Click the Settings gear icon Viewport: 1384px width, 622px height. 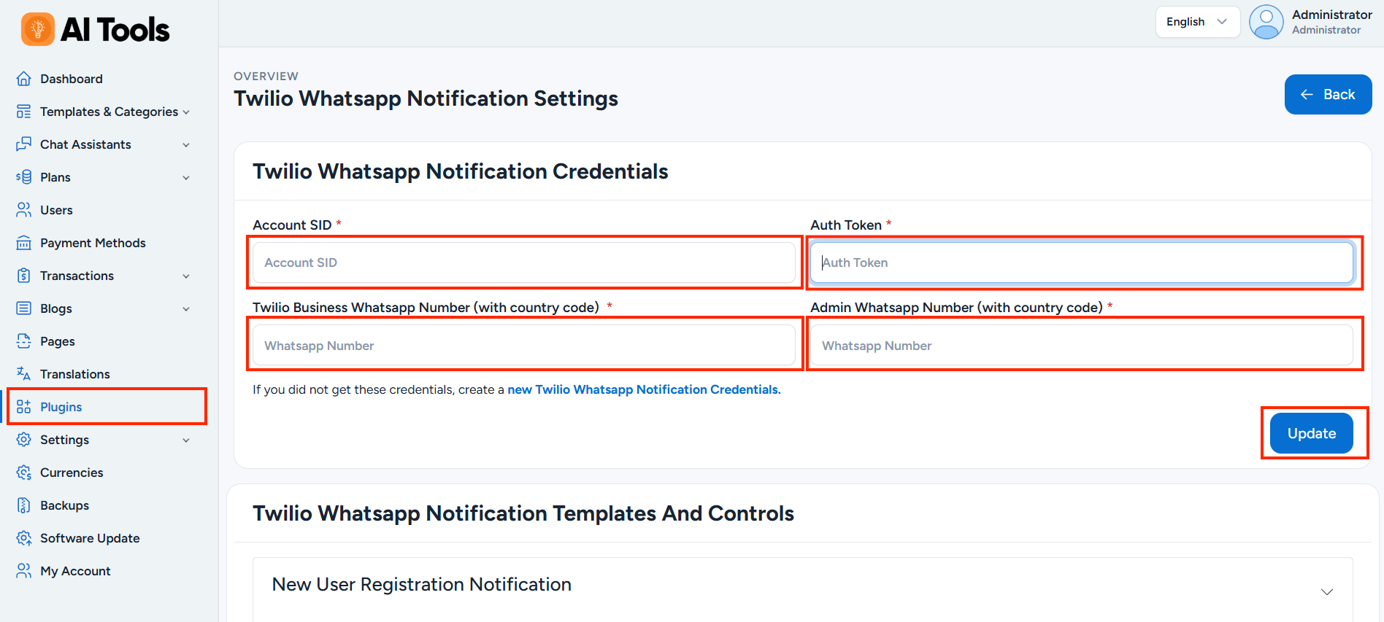coord(24,440)
